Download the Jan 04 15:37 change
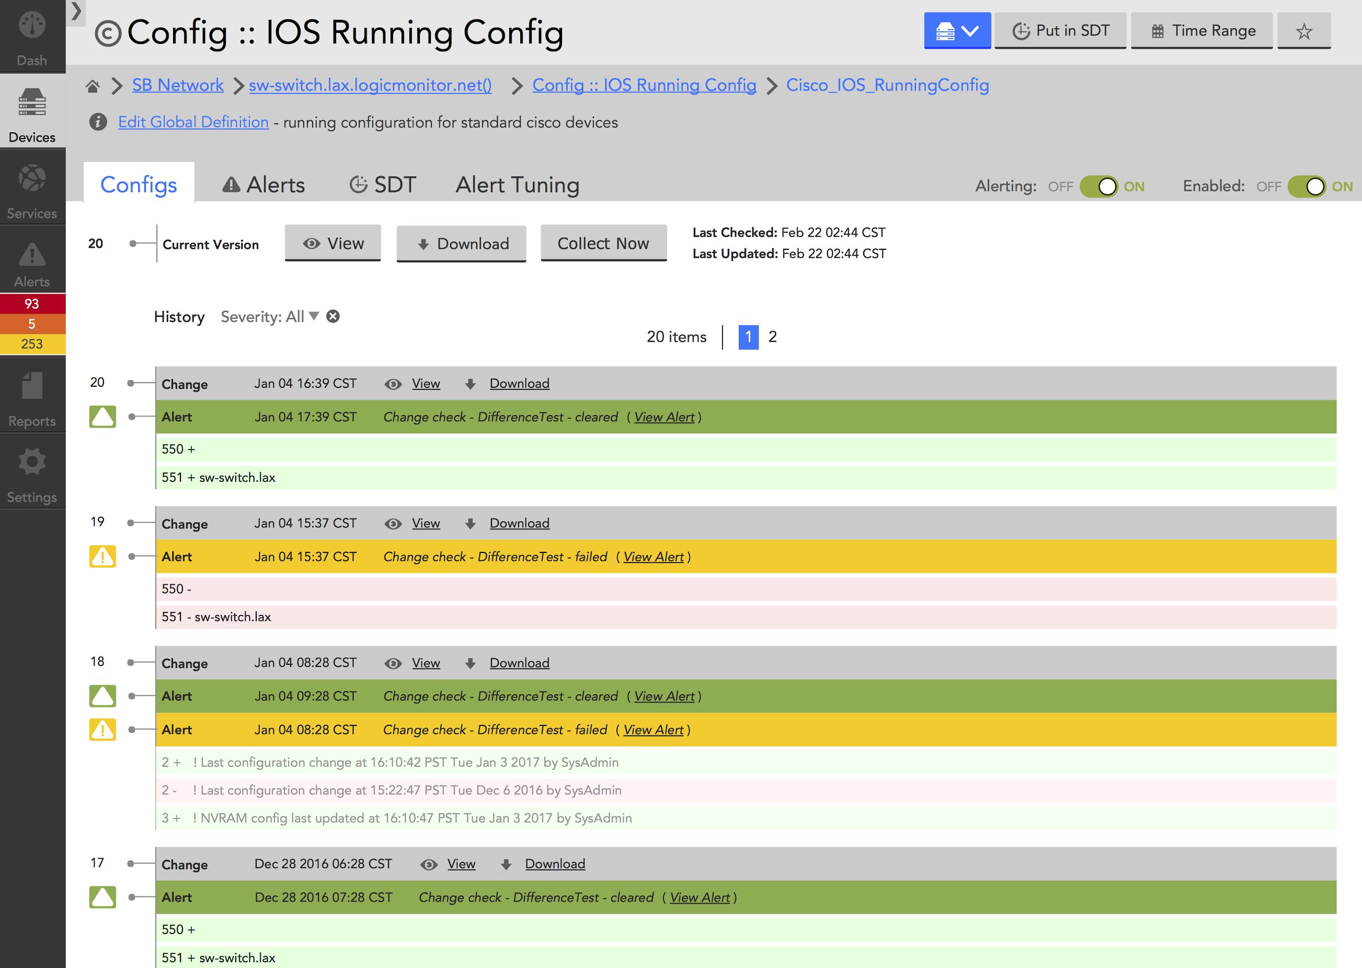The width and height of the screenshot is (1362, 968). 520,523
